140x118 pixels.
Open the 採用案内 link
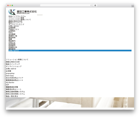click(x=12, y=46)
